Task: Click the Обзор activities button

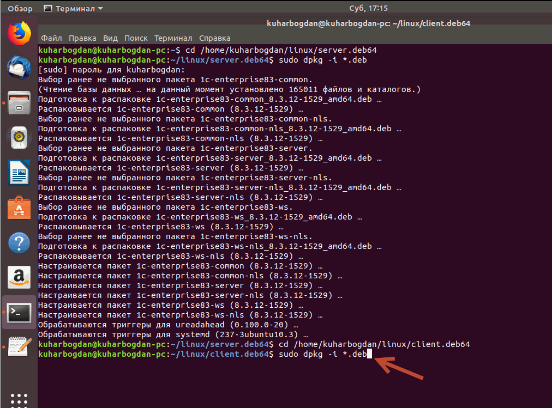Action: (x=21, y=9)
